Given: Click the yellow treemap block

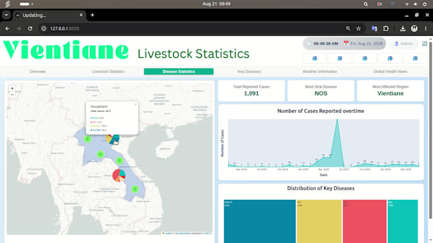Looking at the screenshot, I should 319,221.
